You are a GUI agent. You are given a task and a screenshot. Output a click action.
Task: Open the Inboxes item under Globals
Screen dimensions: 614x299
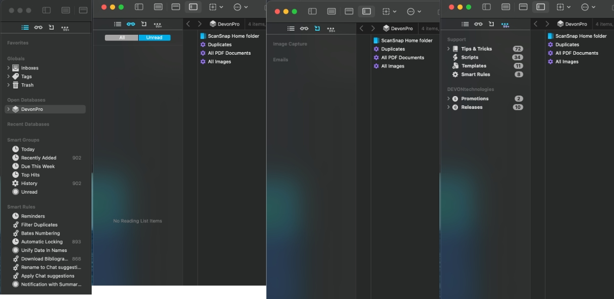point(29,68)
